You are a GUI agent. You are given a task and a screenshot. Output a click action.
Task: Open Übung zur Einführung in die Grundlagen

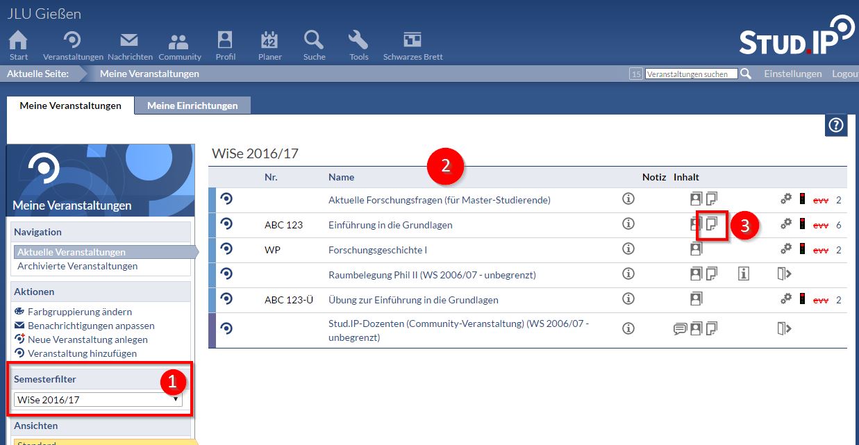[413, 300]
